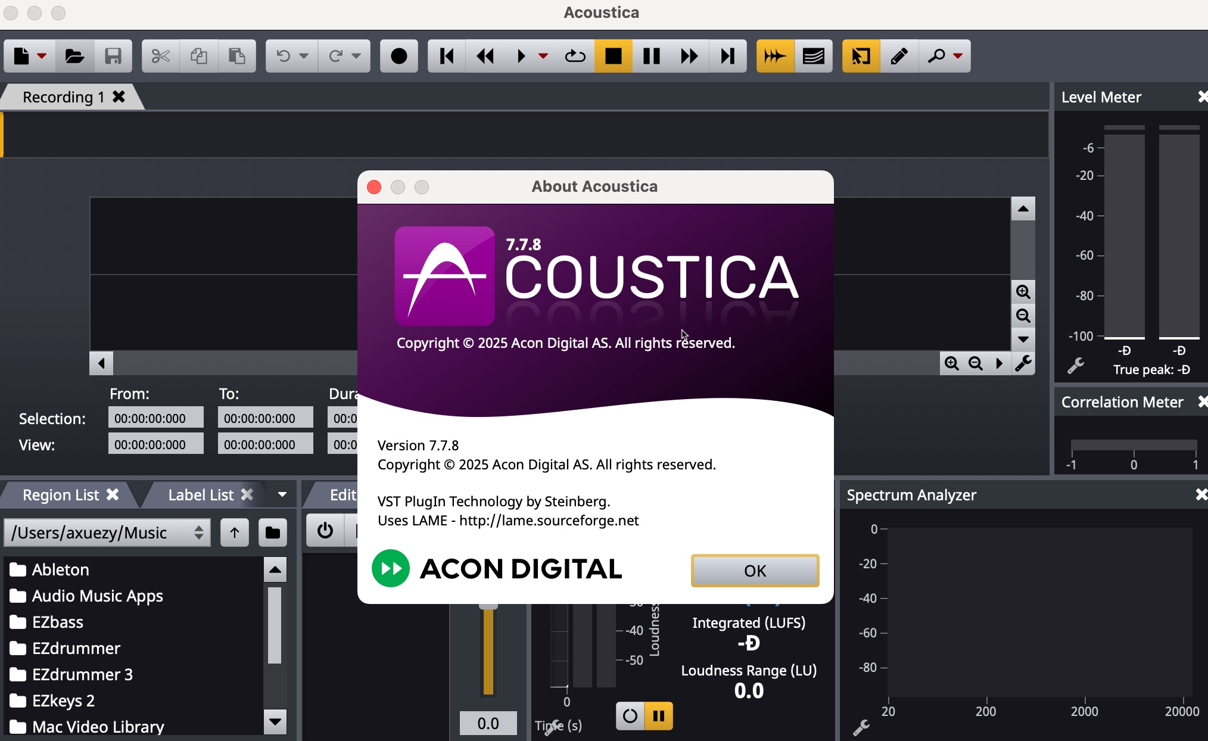Screen dimensions: 1208x741
Task: Click the Selection From time field
Action: tap(156, 418)
